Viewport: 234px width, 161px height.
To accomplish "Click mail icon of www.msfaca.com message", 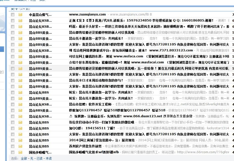I will coord(20,56).
